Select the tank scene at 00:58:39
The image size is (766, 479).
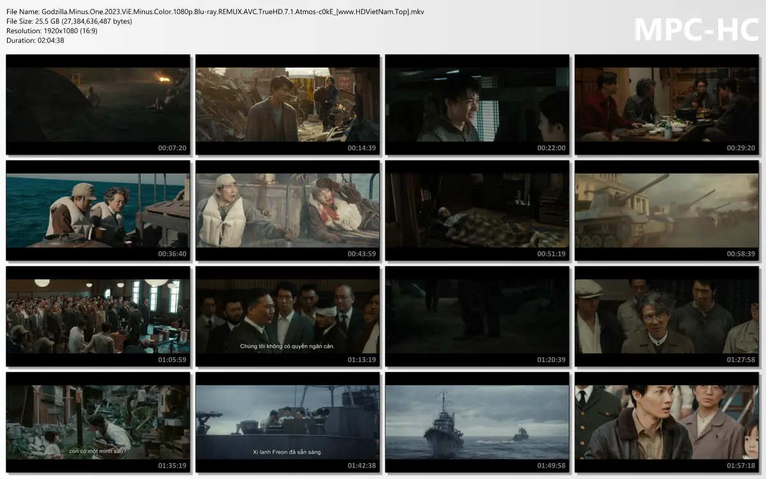click(x=666, y=210)
